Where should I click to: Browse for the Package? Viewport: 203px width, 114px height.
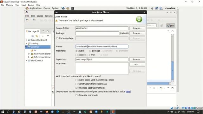point(137,33)
